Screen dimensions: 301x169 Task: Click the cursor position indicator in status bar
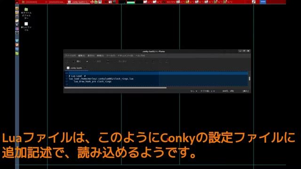228,91
